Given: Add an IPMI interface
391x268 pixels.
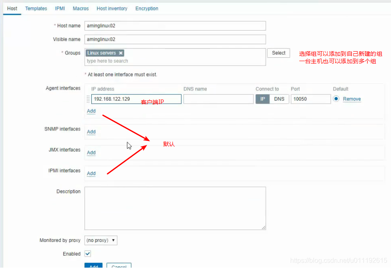Looking at the screenshot, I should [x=91, y=173].
